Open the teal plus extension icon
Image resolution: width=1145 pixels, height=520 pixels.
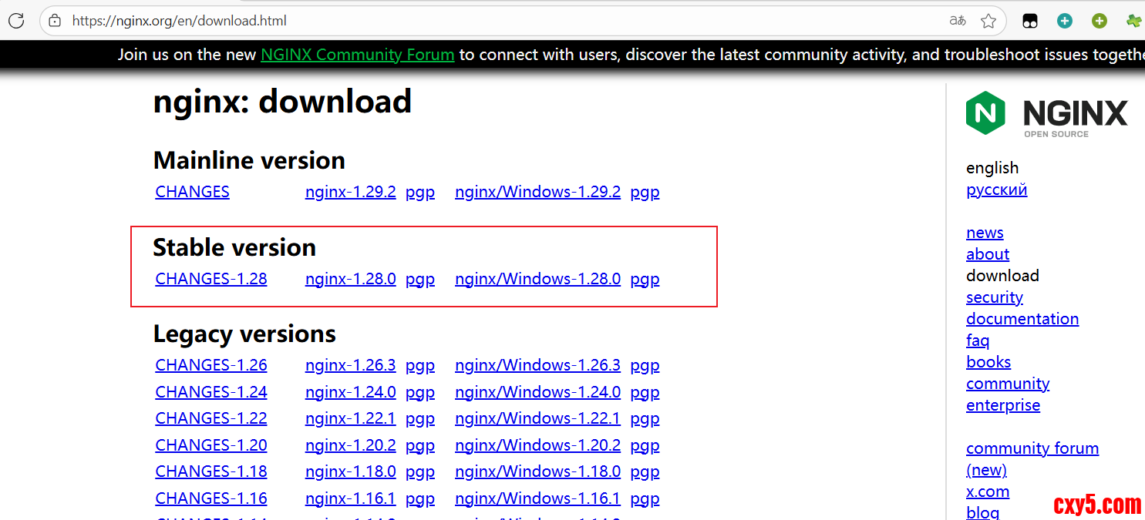click(x=1065, y=22)
